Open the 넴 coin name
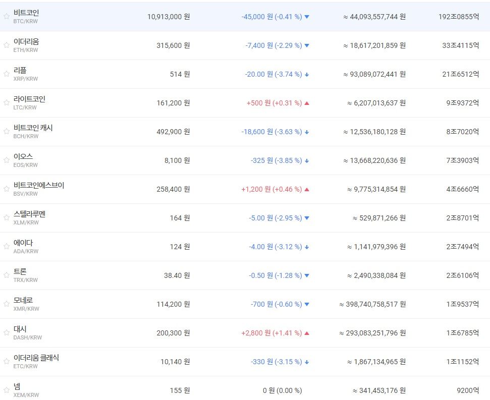Image resolution: width=490 pixels, height=400 pixels. click(17, 386)
